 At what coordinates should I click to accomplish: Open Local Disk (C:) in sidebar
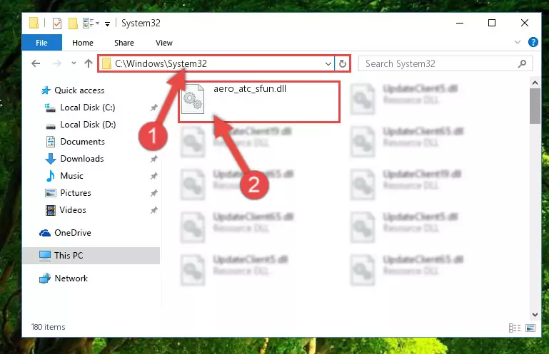[x=88, y=108]
